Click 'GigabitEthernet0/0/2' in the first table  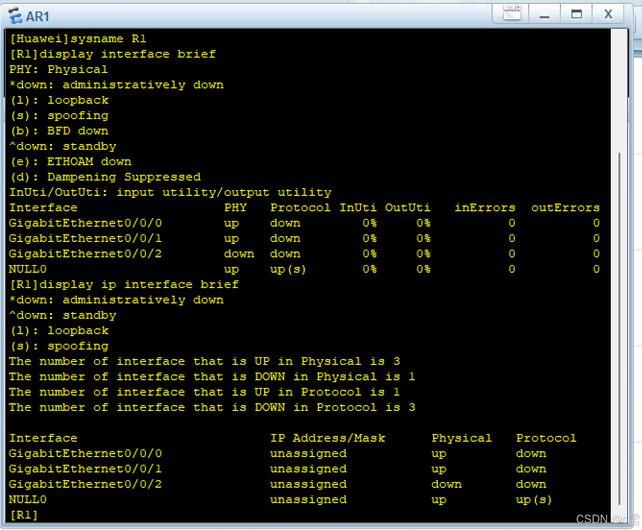(x=85, y=254)
